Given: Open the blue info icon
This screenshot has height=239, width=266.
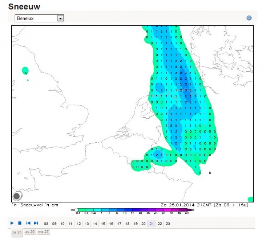Looking at the screenshot, I should (249, 18).
